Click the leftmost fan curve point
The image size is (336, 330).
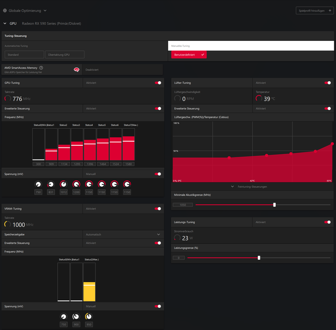(229, 157)
